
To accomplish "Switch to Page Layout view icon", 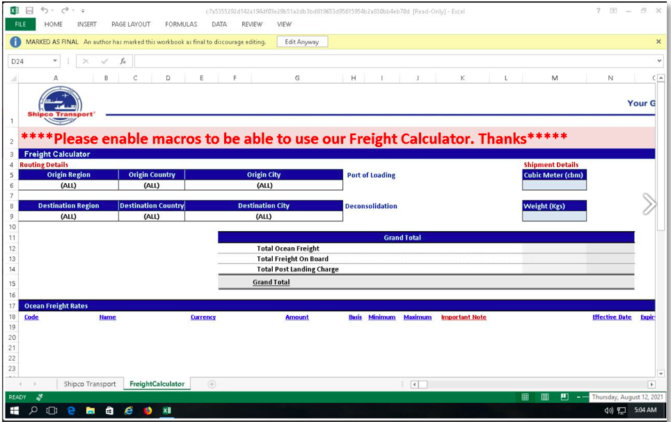I will coord(545,397).
